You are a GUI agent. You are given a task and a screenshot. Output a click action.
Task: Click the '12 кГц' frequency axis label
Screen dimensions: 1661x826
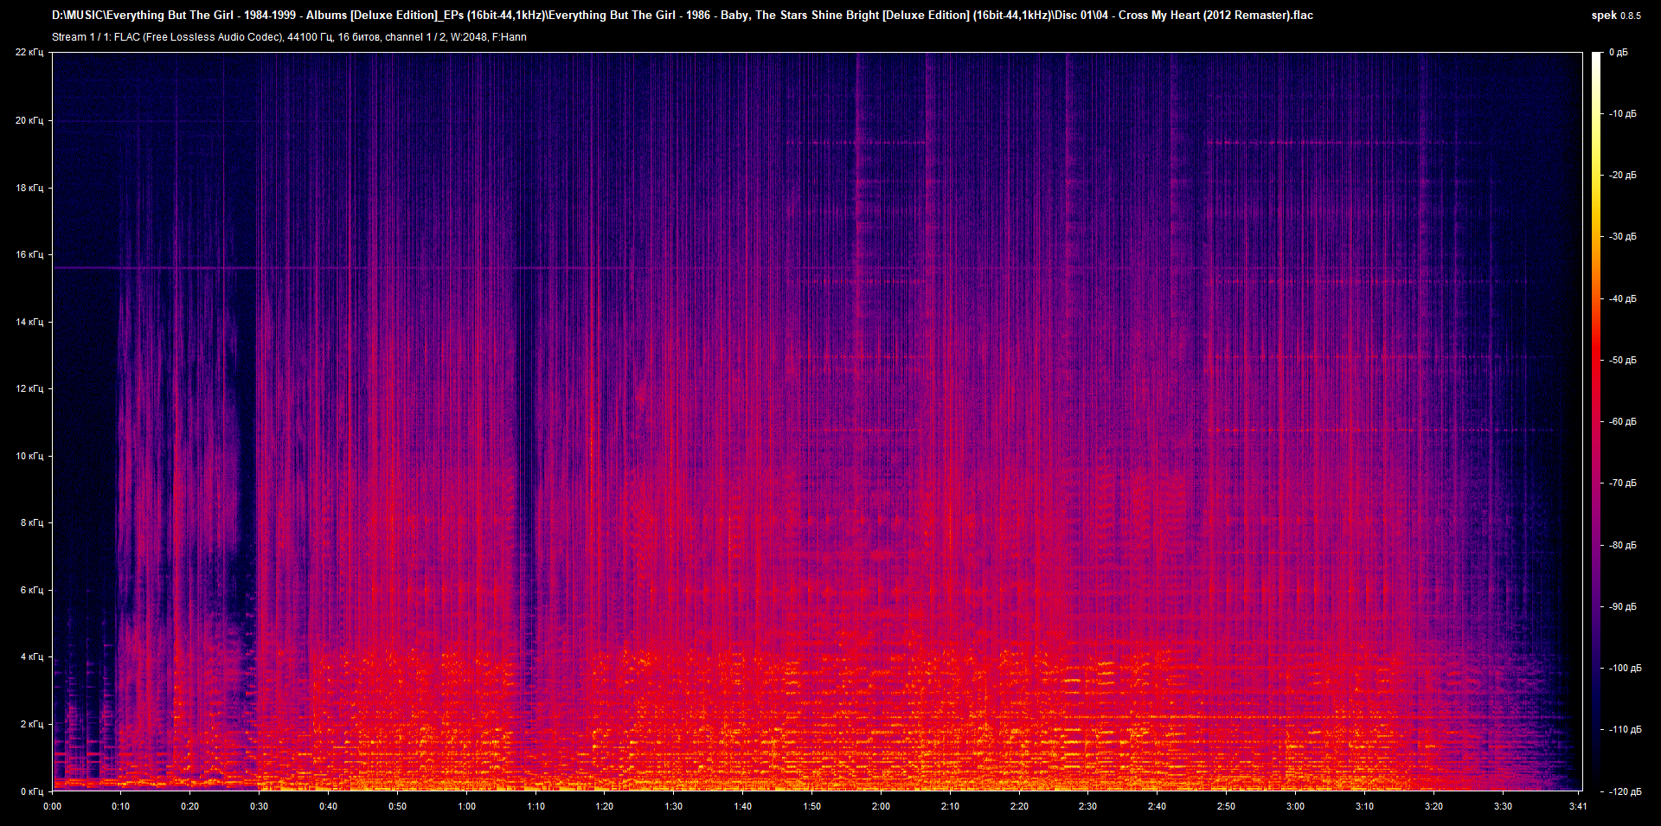pos(29,388)
